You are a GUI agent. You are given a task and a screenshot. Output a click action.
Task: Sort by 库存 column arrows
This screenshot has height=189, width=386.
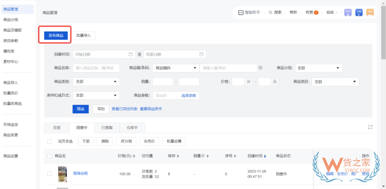(178, 156)
